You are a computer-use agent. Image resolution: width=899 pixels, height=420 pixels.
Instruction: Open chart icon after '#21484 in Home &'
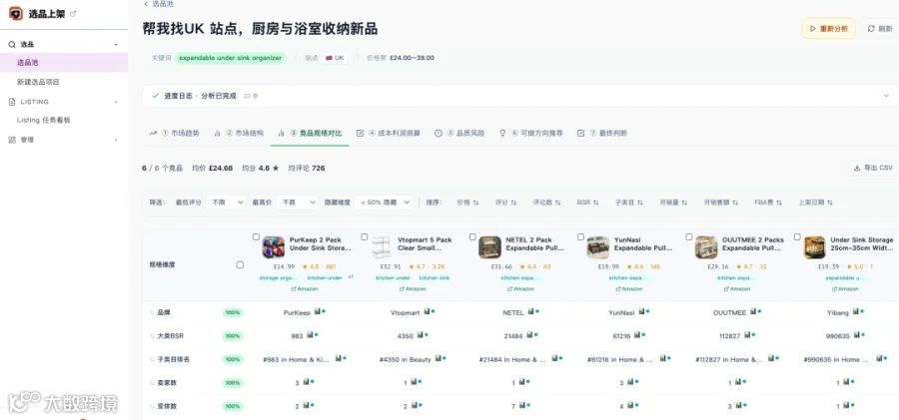(555, 358)
